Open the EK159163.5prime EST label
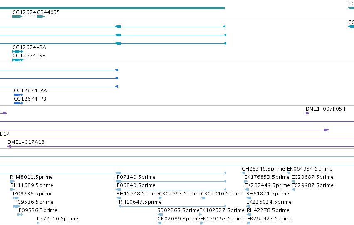Image resolution: width=354 pixels, height=225 pixels. 223,219
